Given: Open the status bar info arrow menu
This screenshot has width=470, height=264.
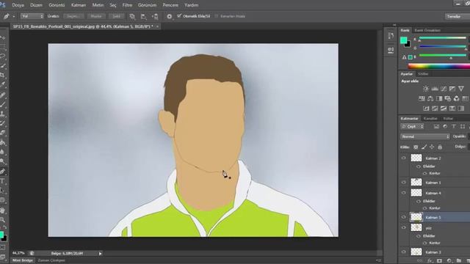Looking at the screenshot, I should [x=100, y=254].
